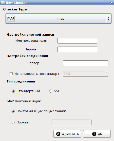Click the IMAP icon in the combo box
The width and height of the screenshot is (114, 141).
coord(11,19)
